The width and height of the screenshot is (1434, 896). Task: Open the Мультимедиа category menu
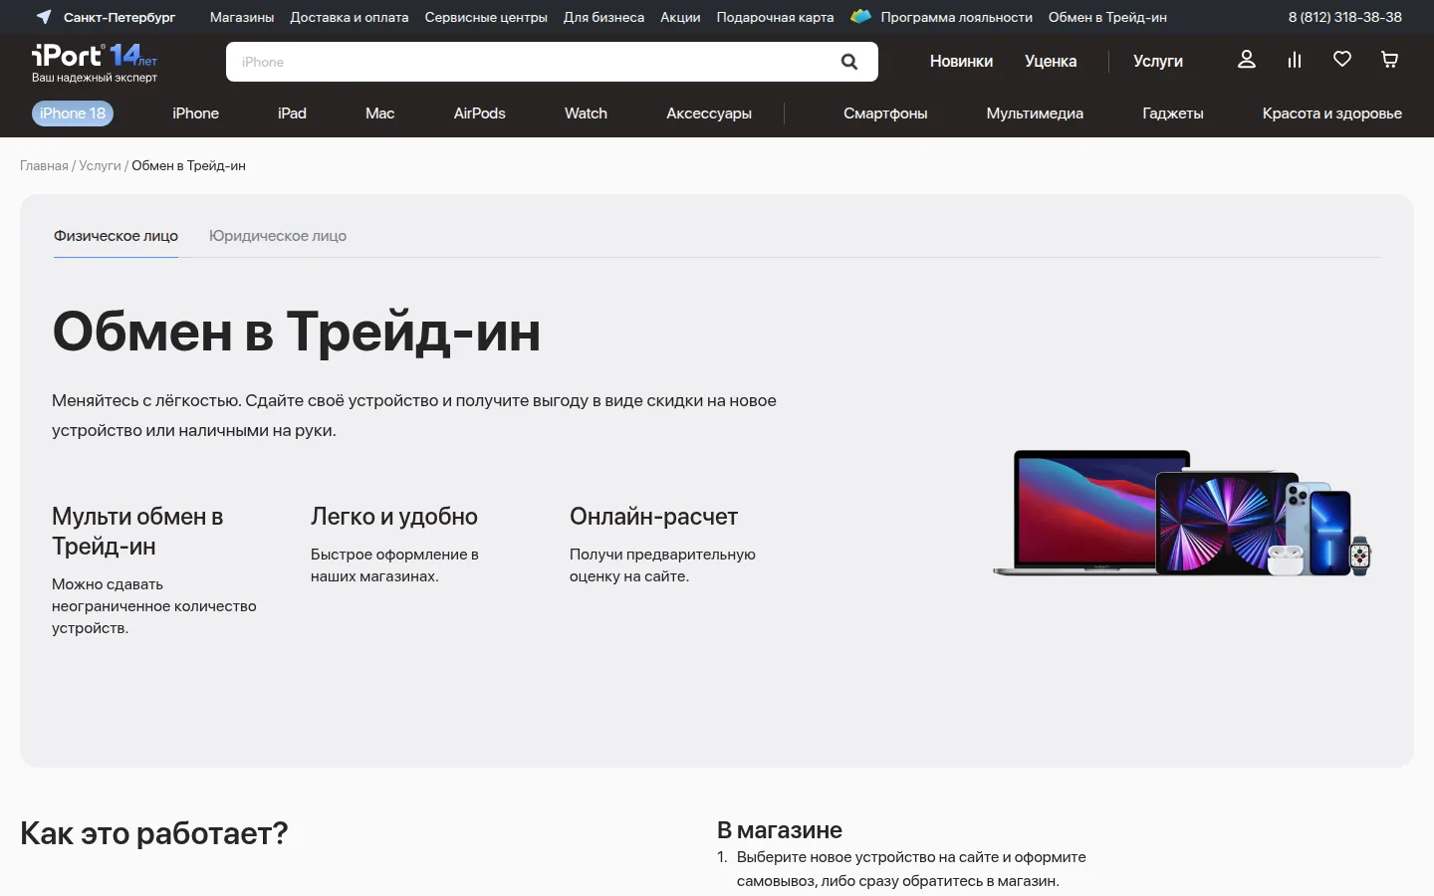click(1035, 113)
